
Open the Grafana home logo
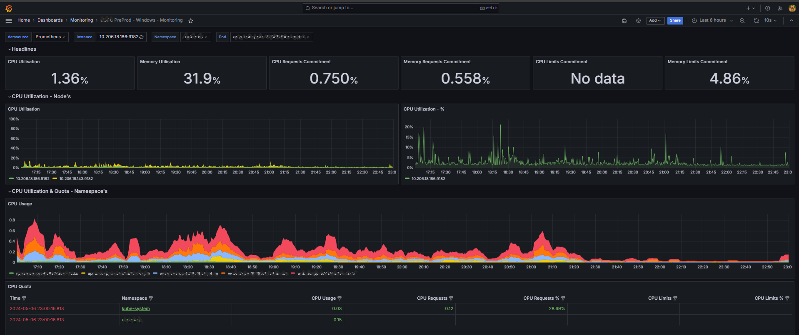[9, 8]
